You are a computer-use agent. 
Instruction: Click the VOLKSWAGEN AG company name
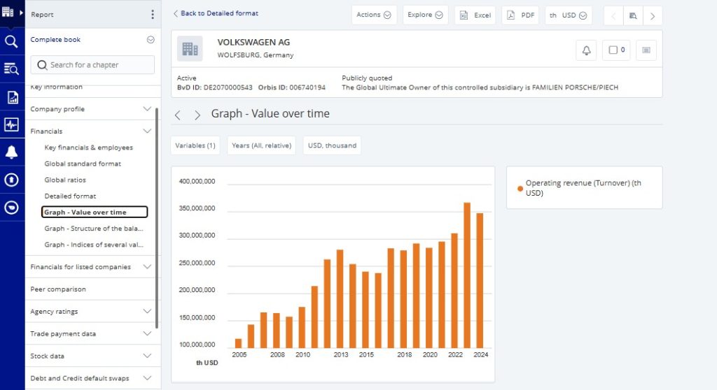point(253,42)
